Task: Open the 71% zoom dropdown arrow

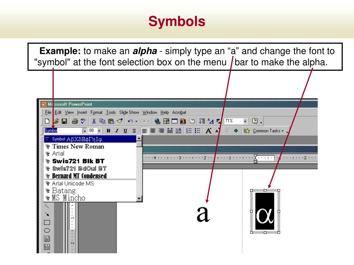Action: 245,121
